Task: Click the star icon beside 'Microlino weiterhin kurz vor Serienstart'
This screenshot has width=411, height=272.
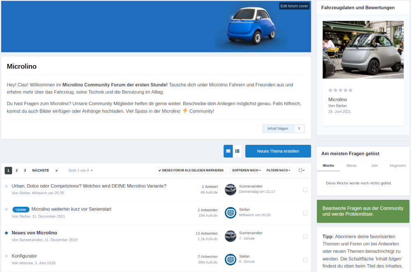Action: (x=6, y=209)
